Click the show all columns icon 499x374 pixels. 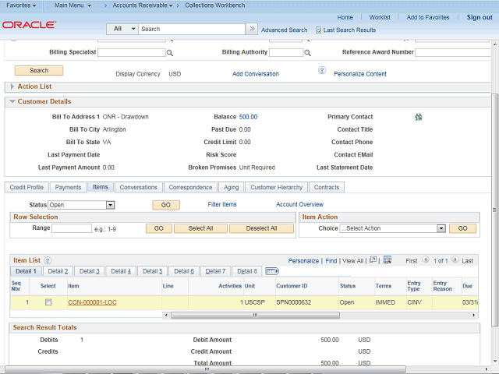coord(272,271)
